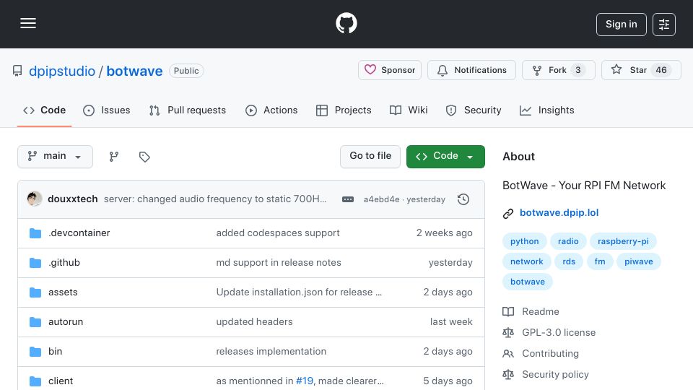Select the botwave topic tag
Viewport: 693px width, 390px height.
click(528, 282)
